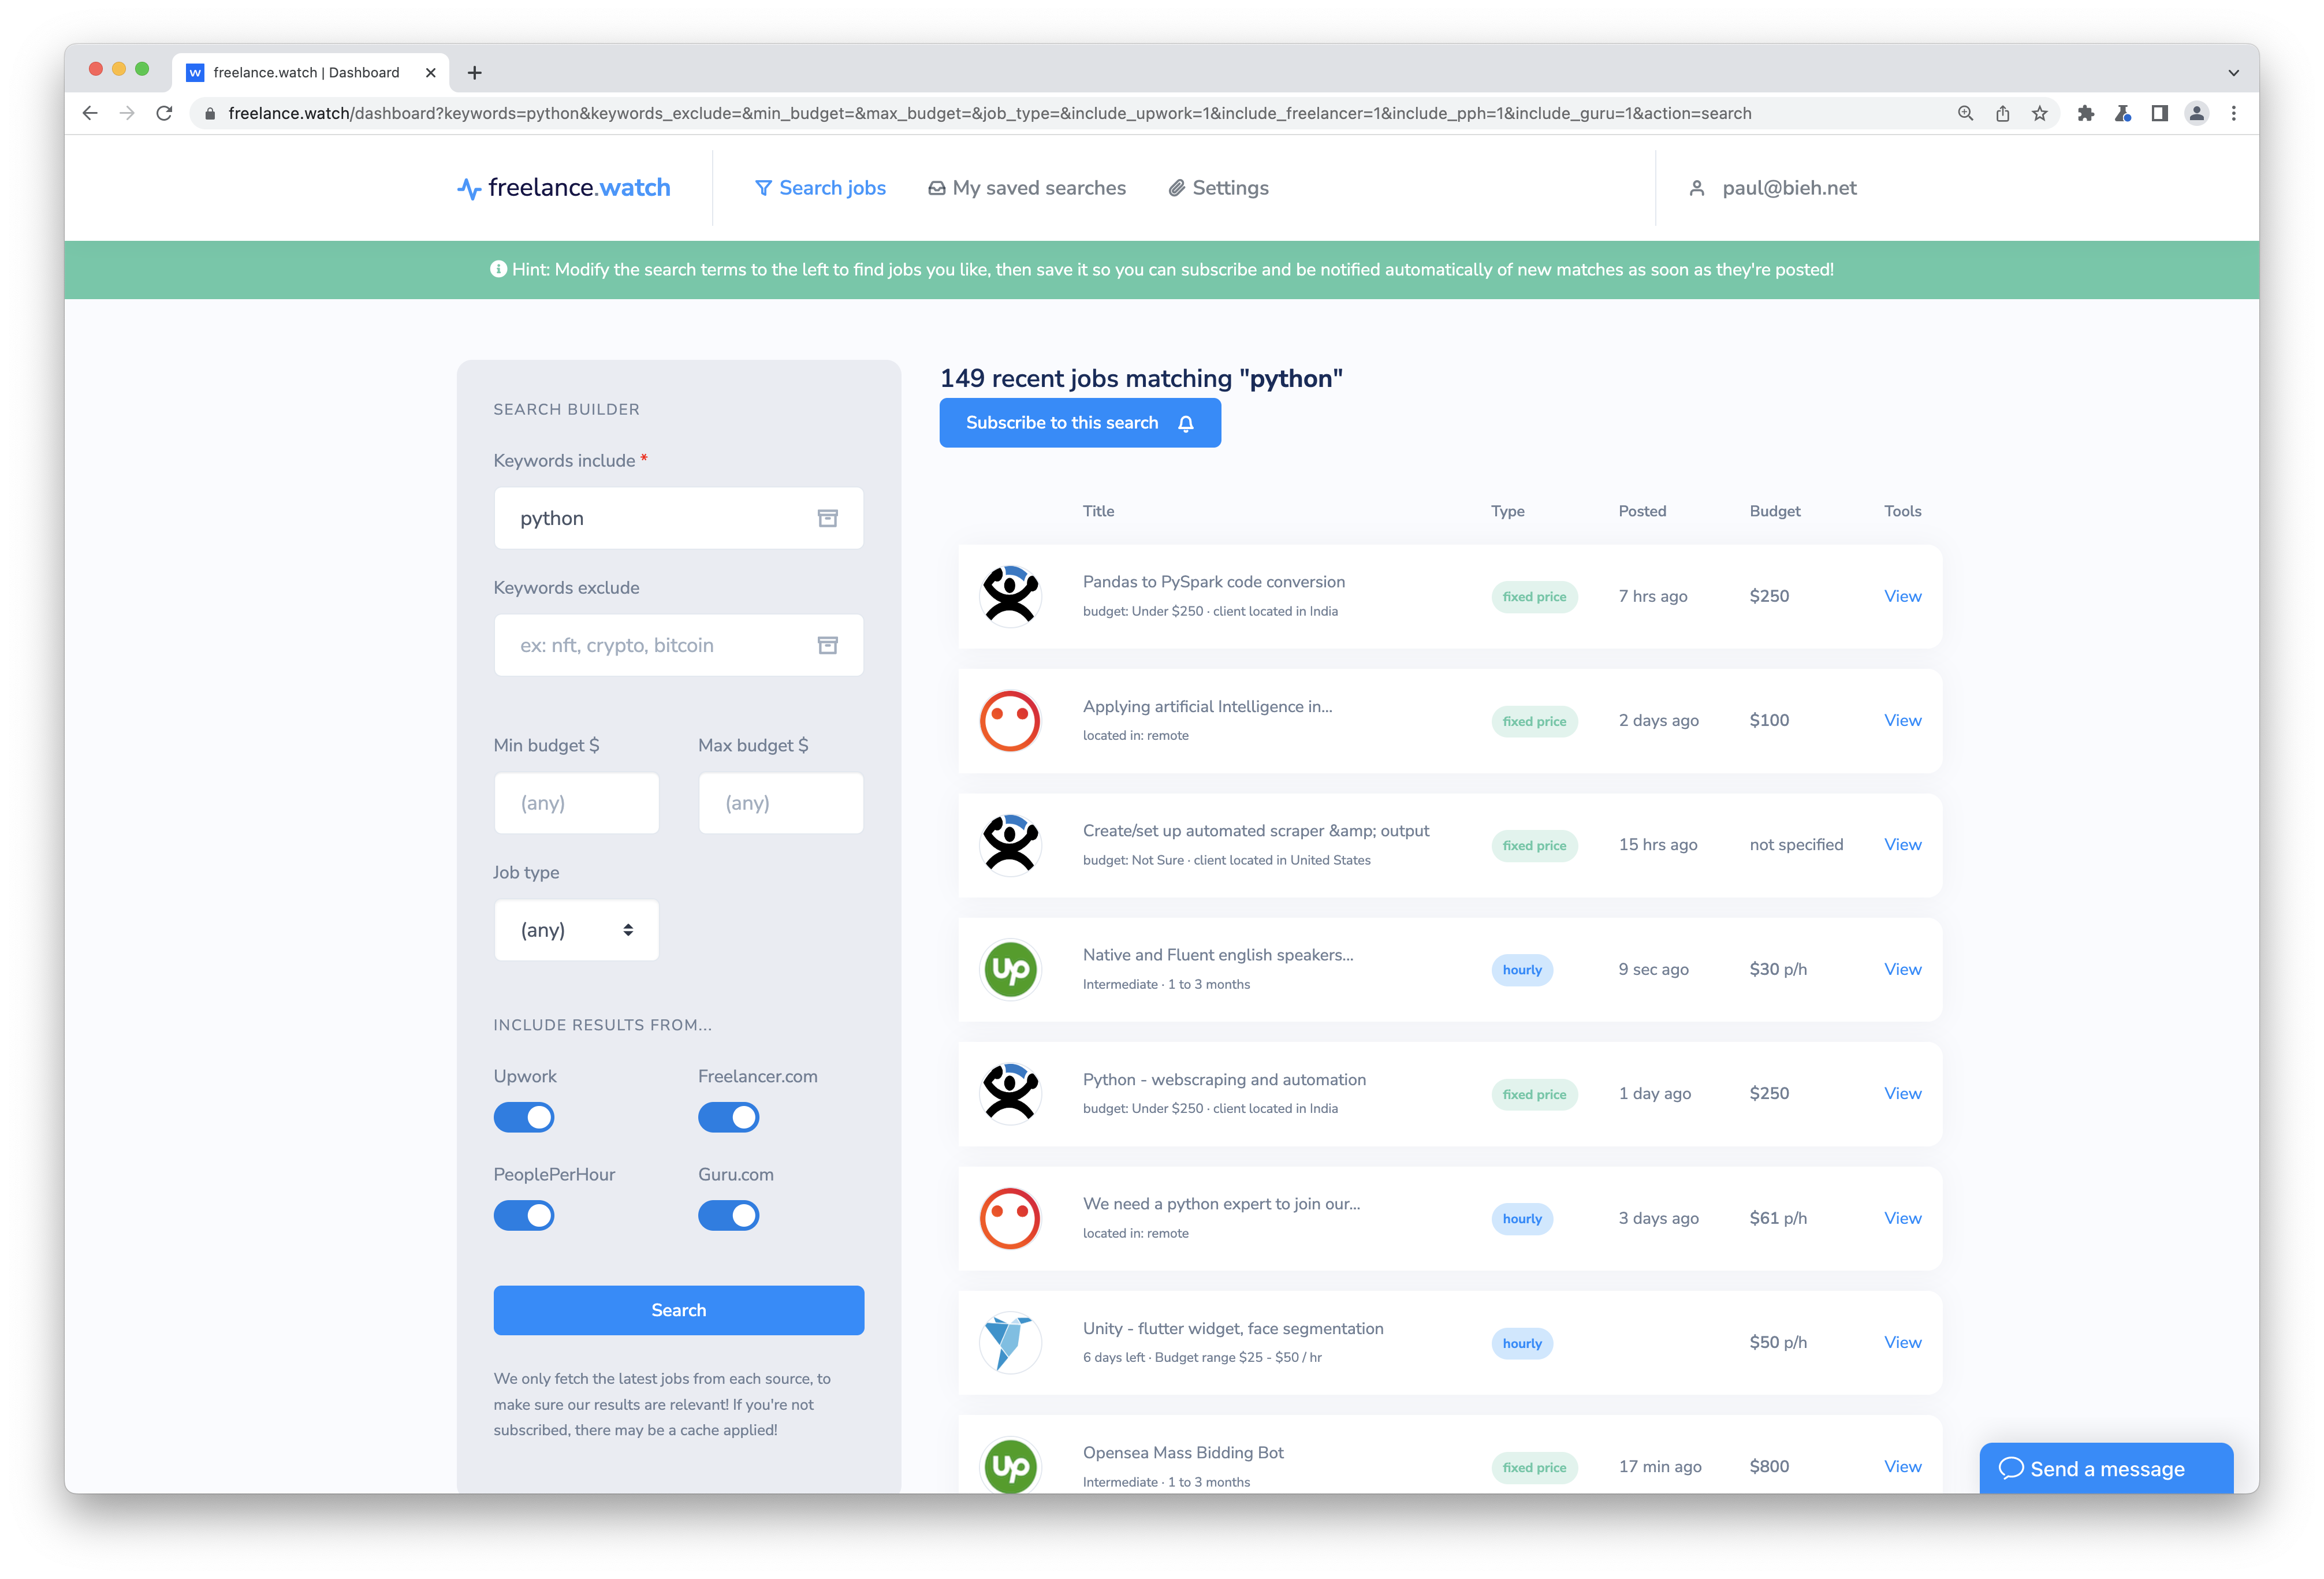Open the browser profile avatar
This screenshot has height=1579, width=2324.
[2196, 113]
